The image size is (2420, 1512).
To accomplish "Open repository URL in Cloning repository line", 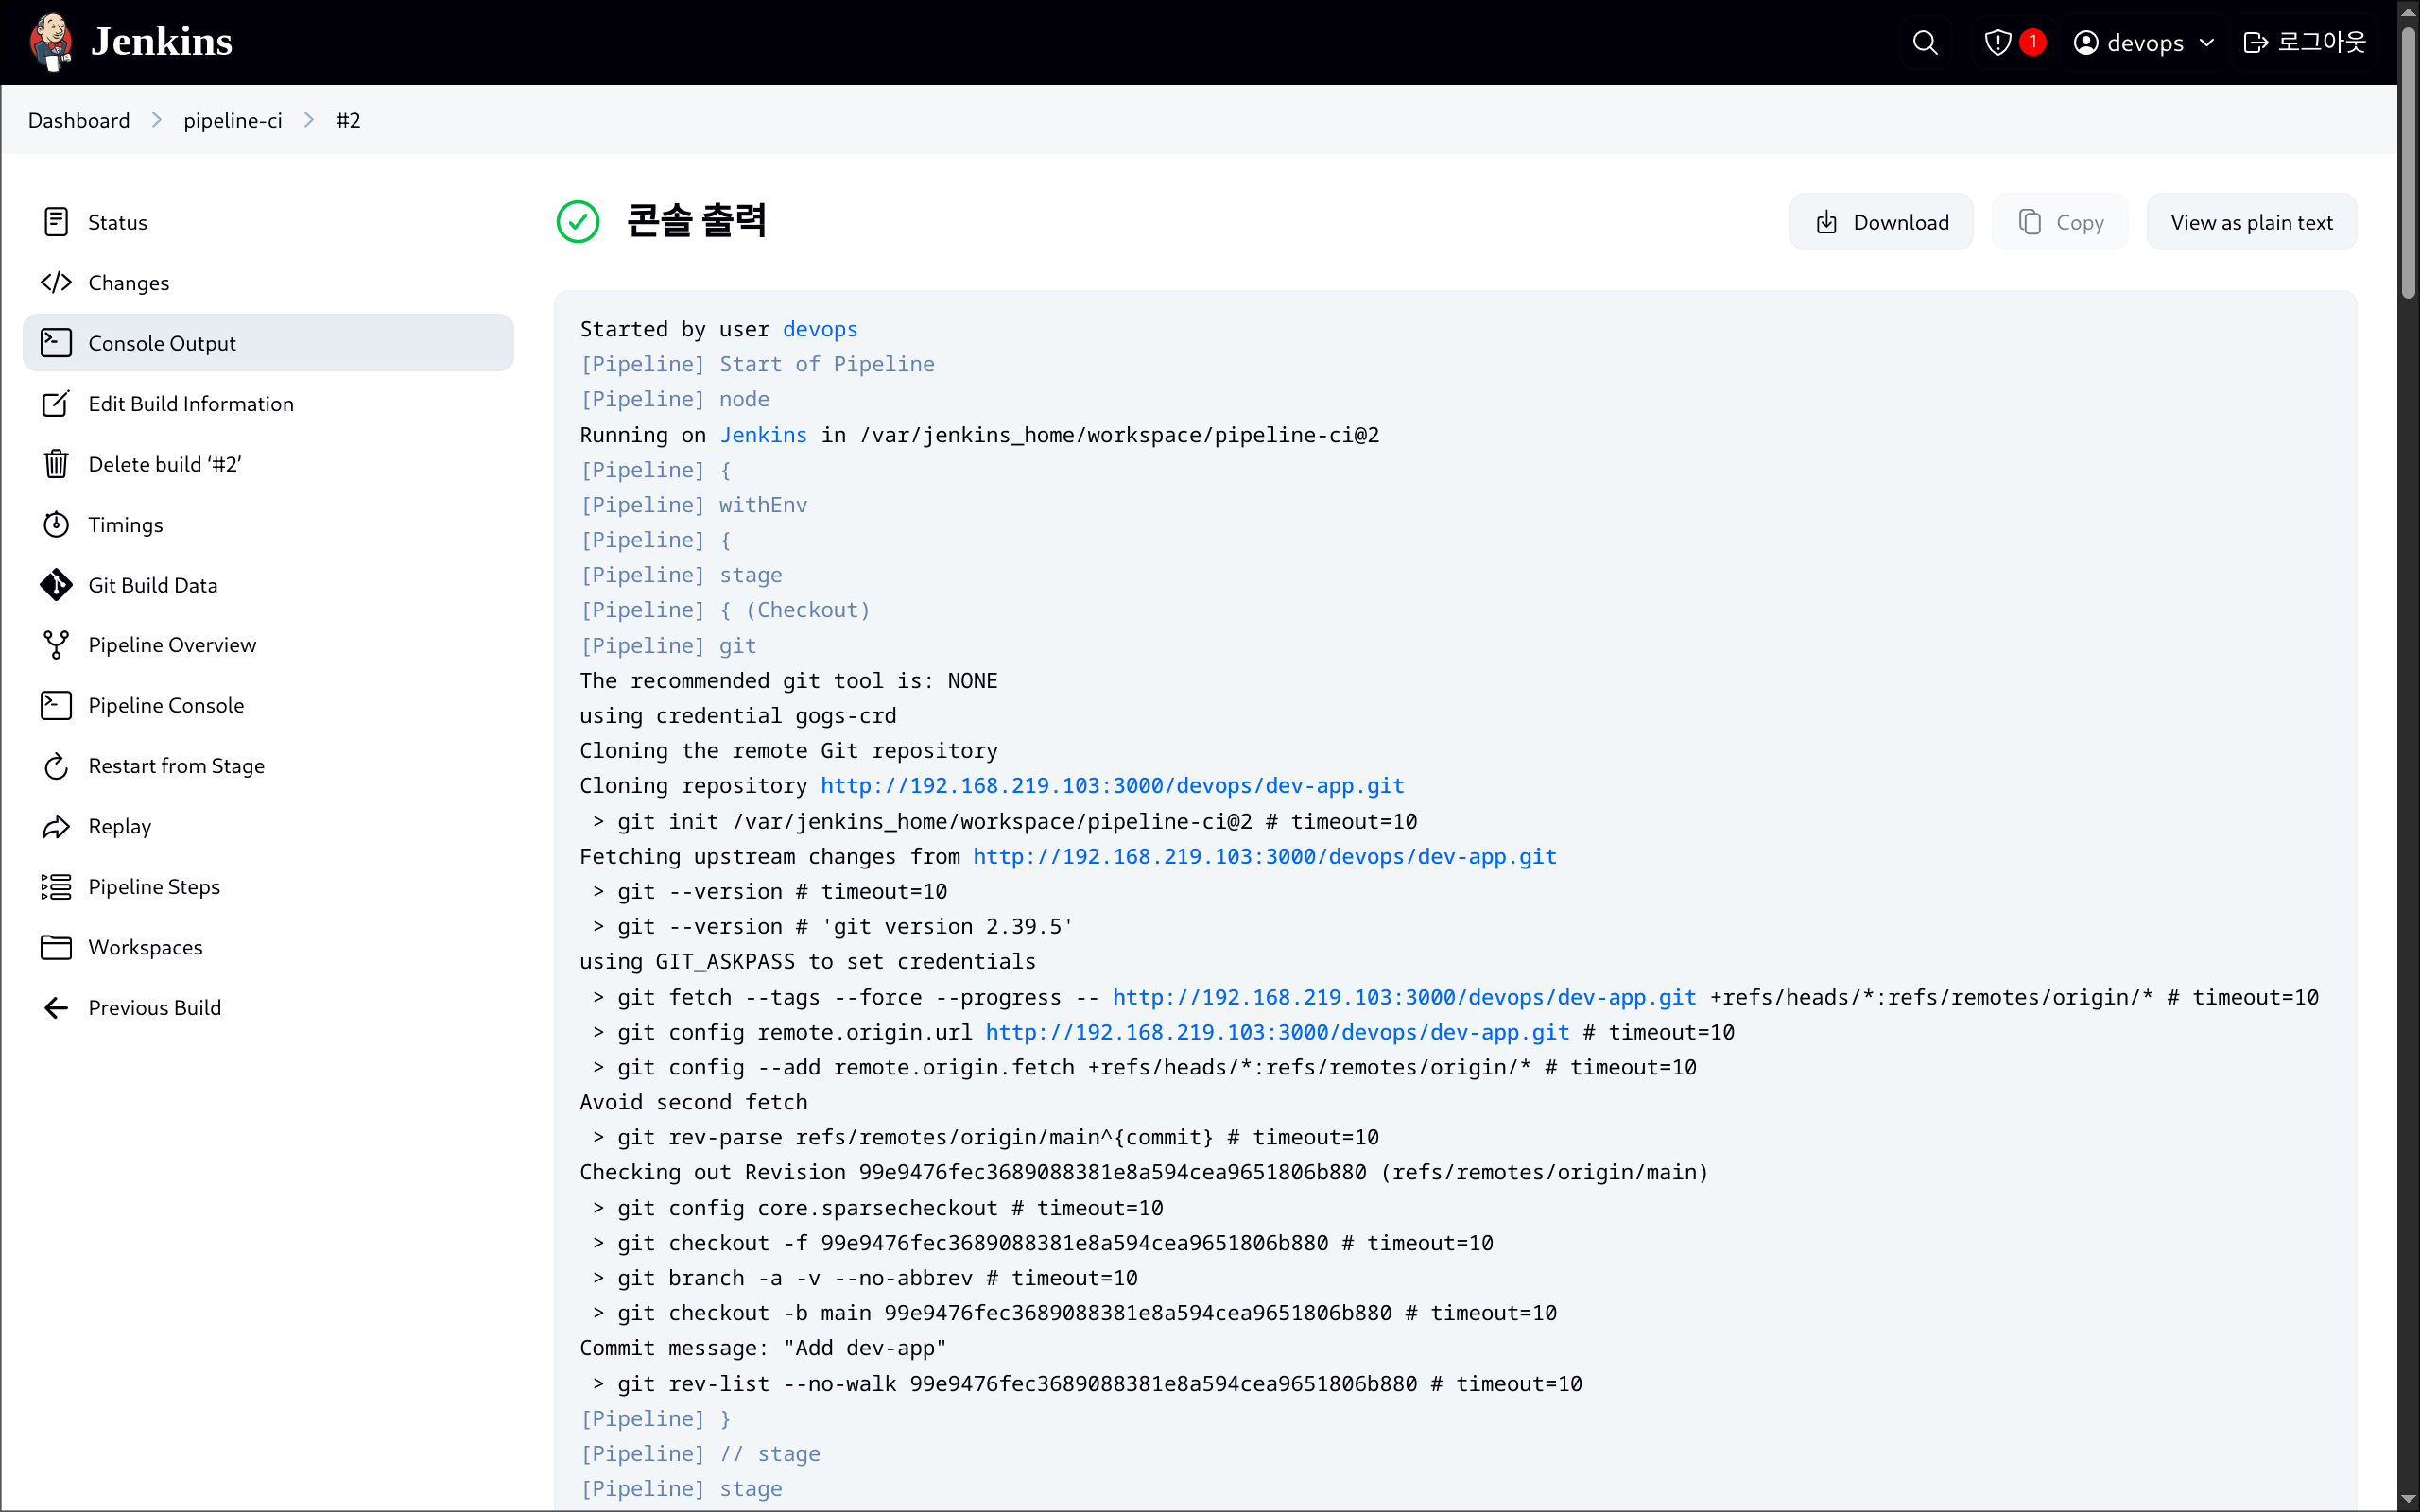I will point(1112,786).
